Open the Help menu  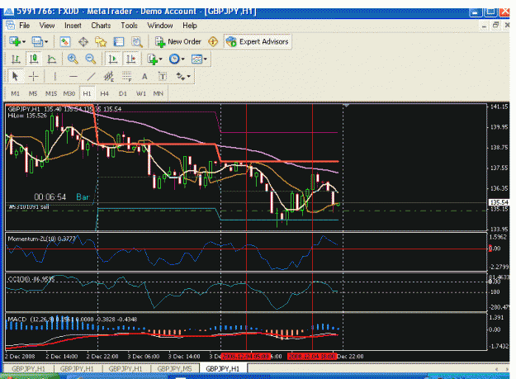pos(190,26)
